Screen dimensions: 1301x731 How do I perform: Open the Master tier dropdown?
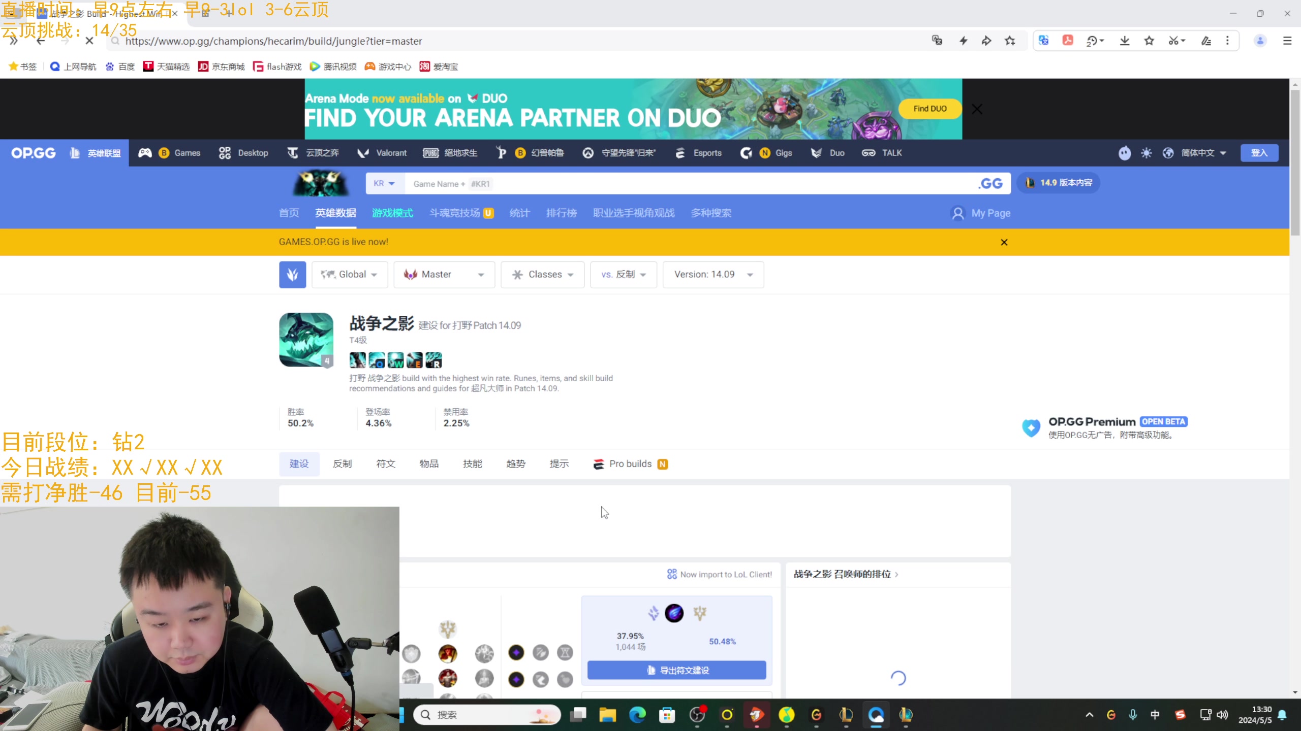pyautogui.click(x=444, y=275)
